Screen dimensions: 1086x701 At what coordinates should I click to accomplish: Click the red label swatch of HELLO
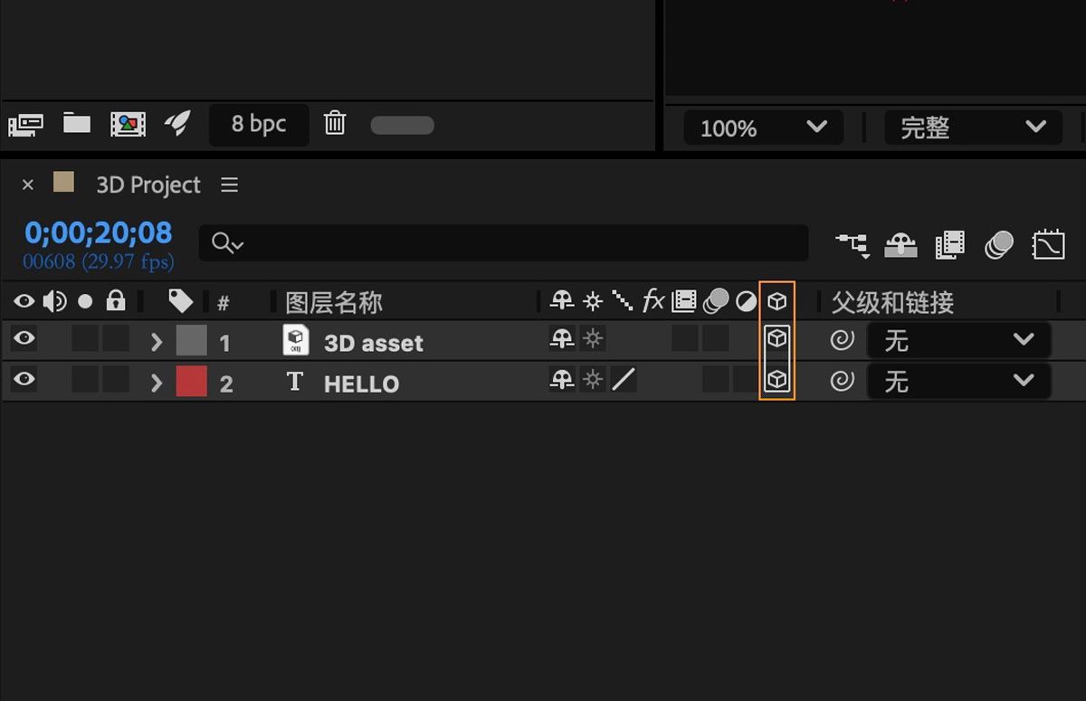tap(191, 382)
